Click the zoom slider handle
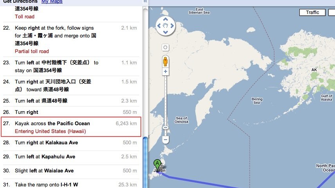The height and width of the screenshot is (188, 335). point(166,128)
